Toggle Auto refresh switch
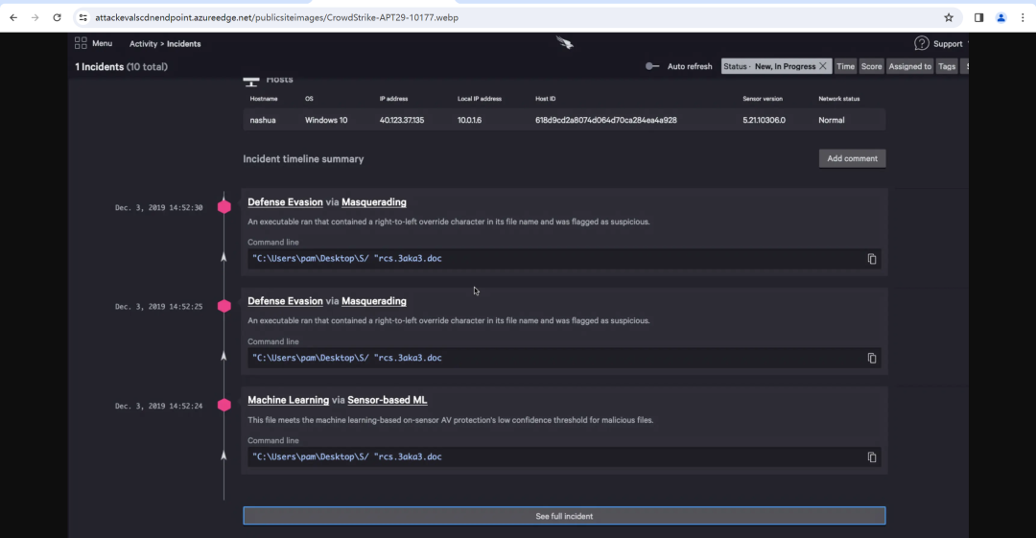 (x=652, y=66)
